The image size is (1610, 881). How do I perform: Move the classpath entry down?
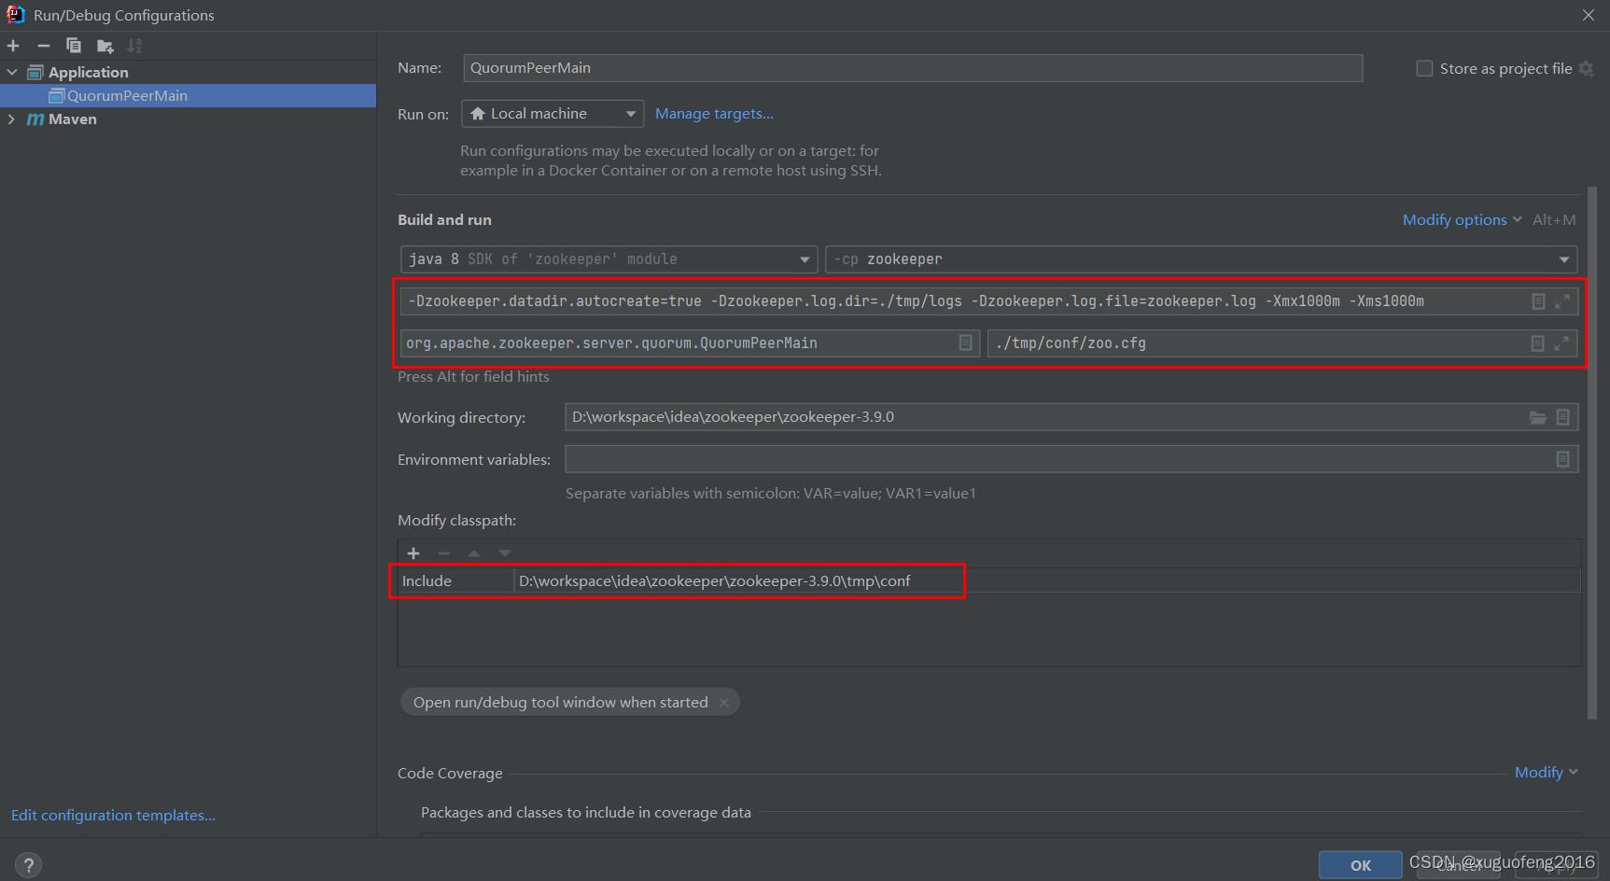(x=505, y=553)
